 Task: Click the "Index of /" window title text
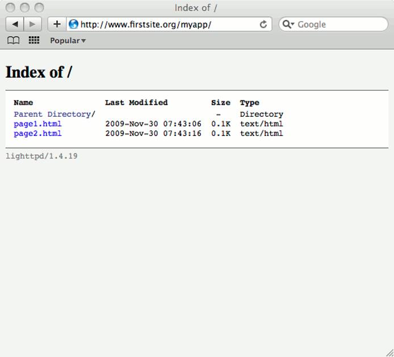click(196, 8)
